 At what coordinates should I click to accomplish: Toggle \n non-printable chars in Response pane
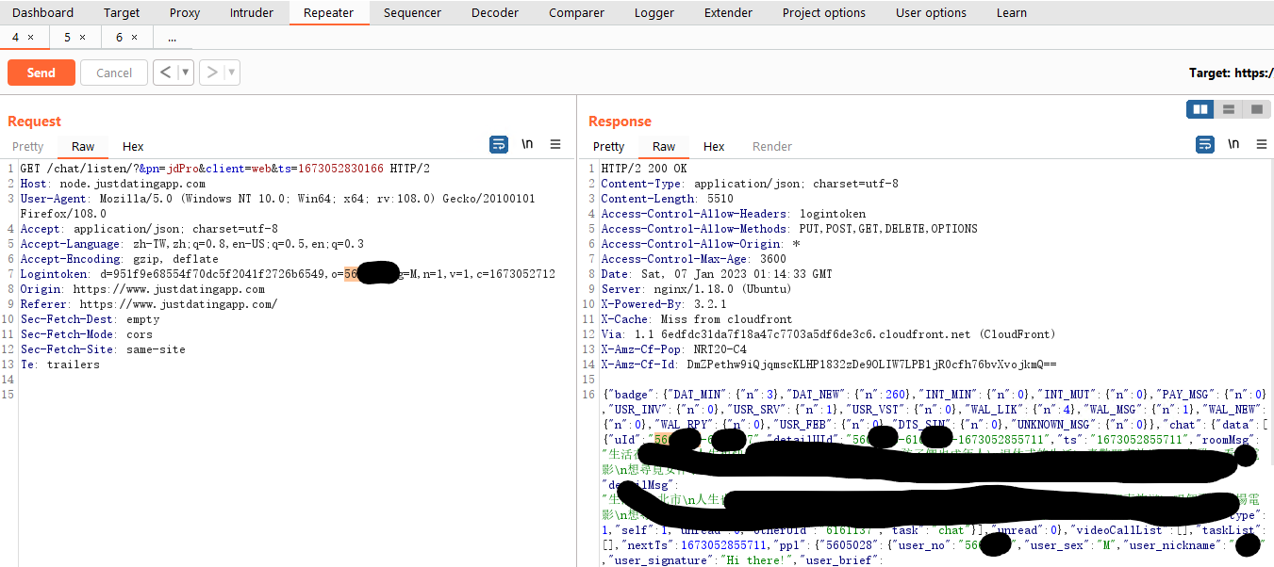click(x=1233, y=144)
